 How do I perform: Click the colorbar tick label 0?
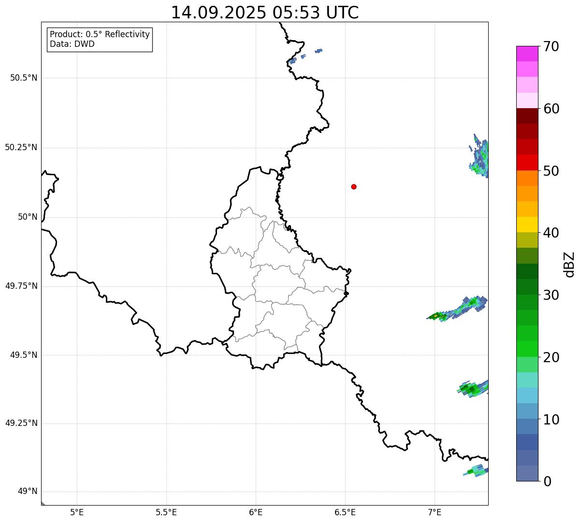tap(548, 481)
